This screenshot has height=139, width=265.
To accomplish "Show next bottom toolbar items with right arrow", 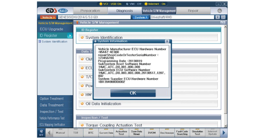I will (224, 133).
